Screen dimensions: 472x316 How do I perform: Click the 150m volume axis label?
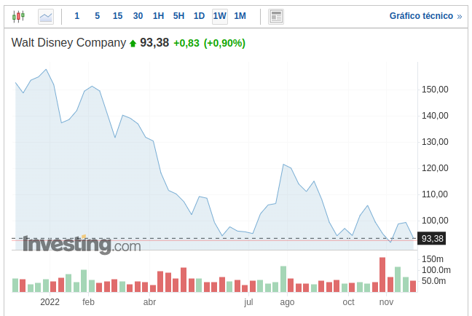coord(433,259)
